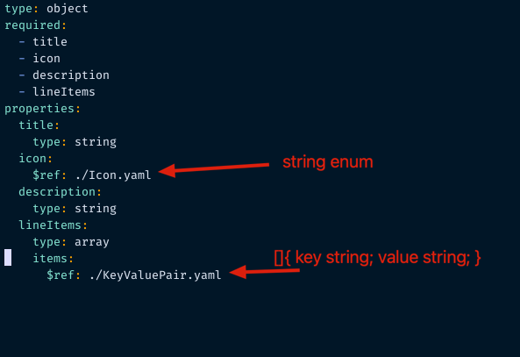Viewport: 520px width, 357px height.
Task: Click the 'icon:' property key
Action: 35,158
